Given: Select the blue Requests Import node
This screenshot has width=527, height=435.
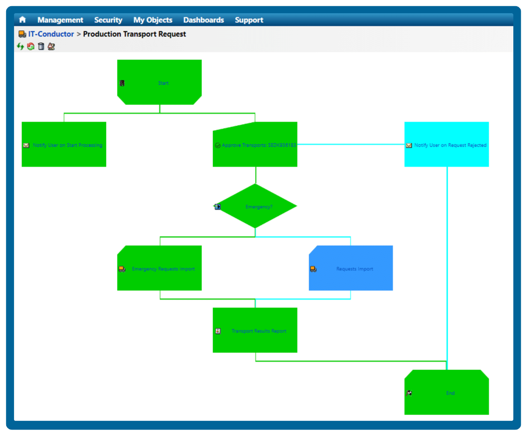Looking at the screenshot, I should [355, 268].
